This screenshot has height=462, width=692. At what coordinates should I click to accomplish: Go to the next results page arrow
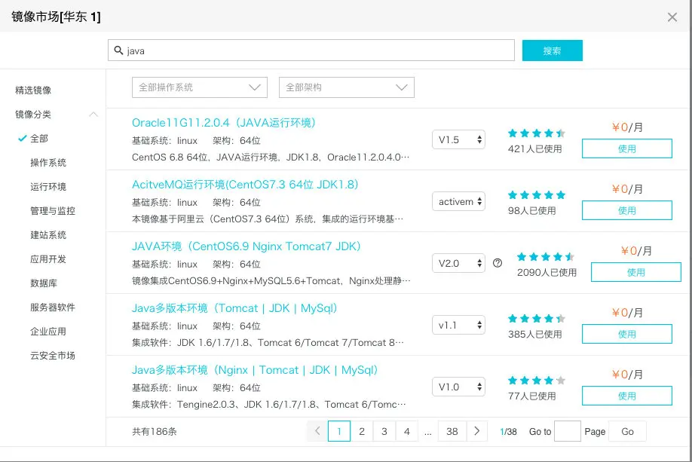click(x=476, y=431)
